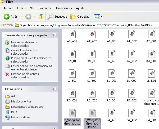
Task: Open Mis documentos link in Otros sitios
Action: [x=21, y=101]
